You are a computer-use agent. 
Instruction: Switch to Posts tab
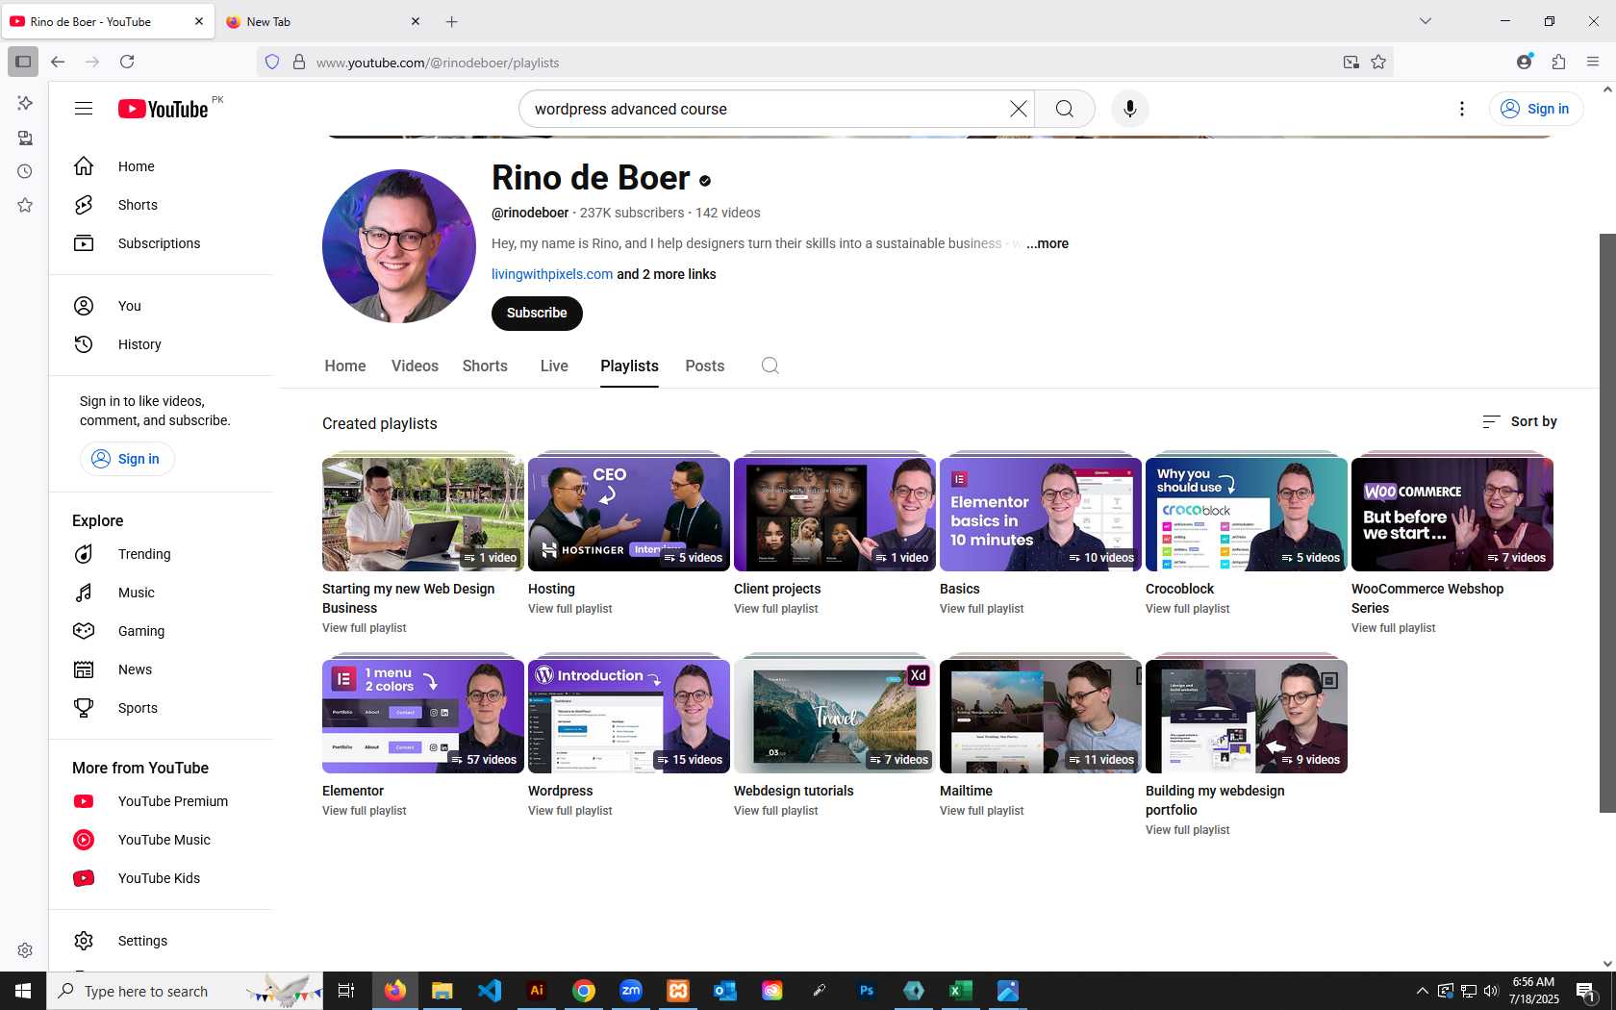705,366
